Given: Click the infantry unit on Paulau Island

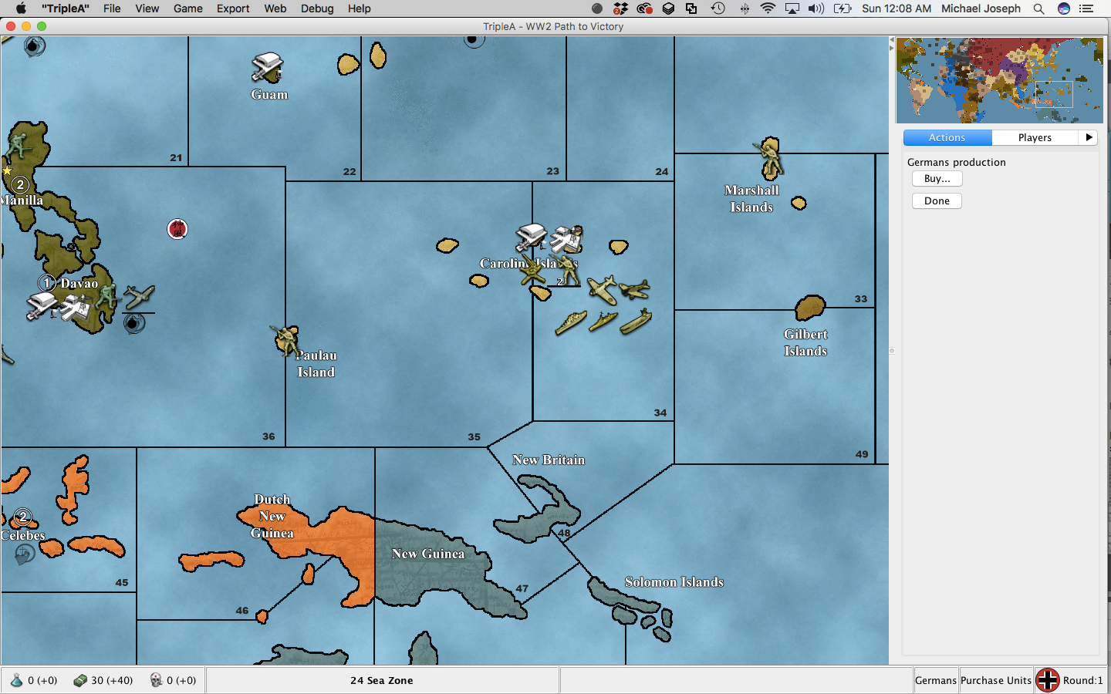Looking at the screenshot, I should 286,340.
